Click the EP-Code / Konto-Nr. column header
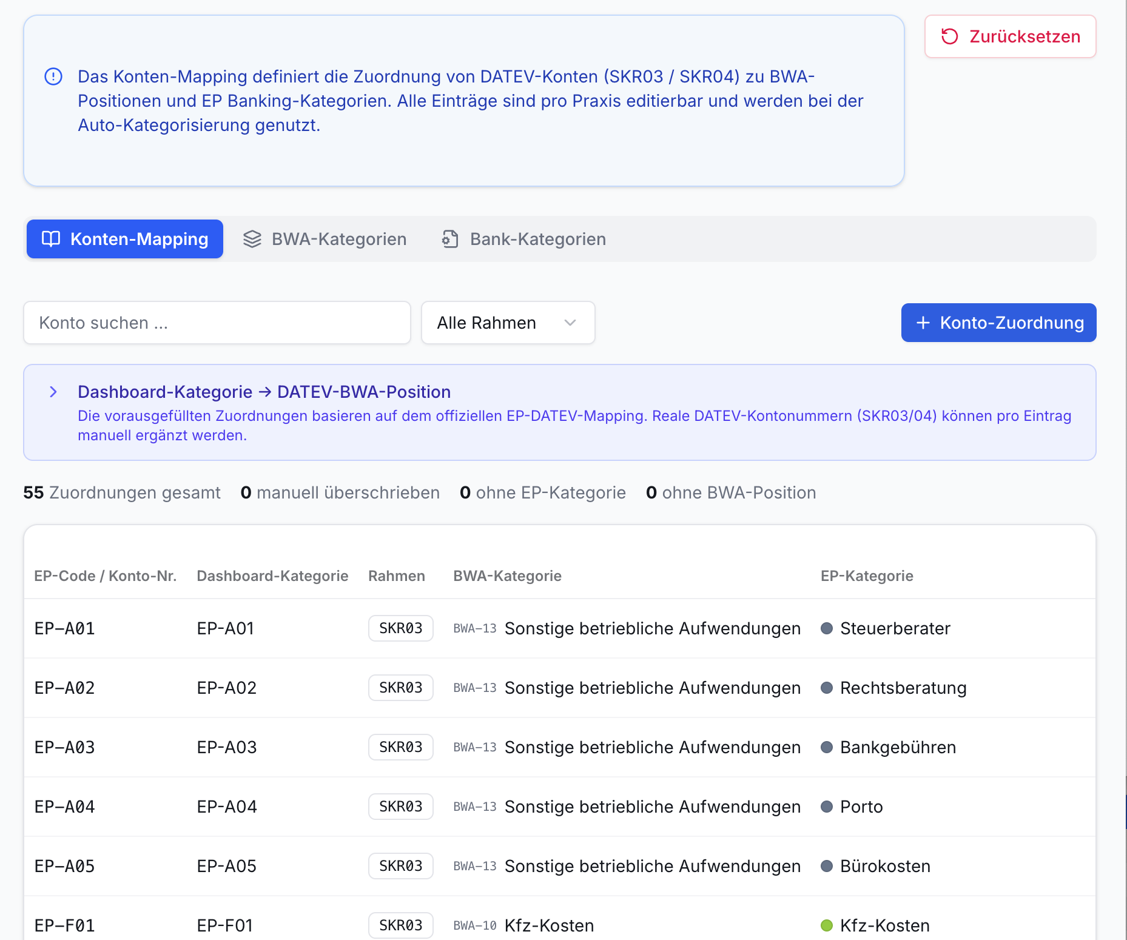 click(106, 576)
